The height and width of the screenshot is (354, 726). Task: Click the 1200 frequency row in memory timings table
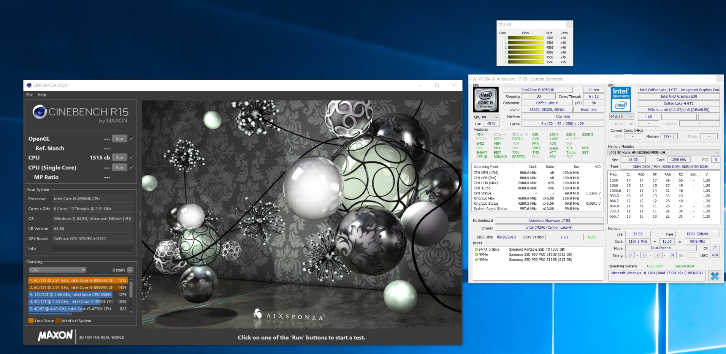[664, 180]
